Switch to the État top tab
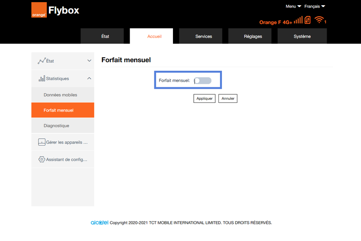361x241 pixels. pos(102,36)
